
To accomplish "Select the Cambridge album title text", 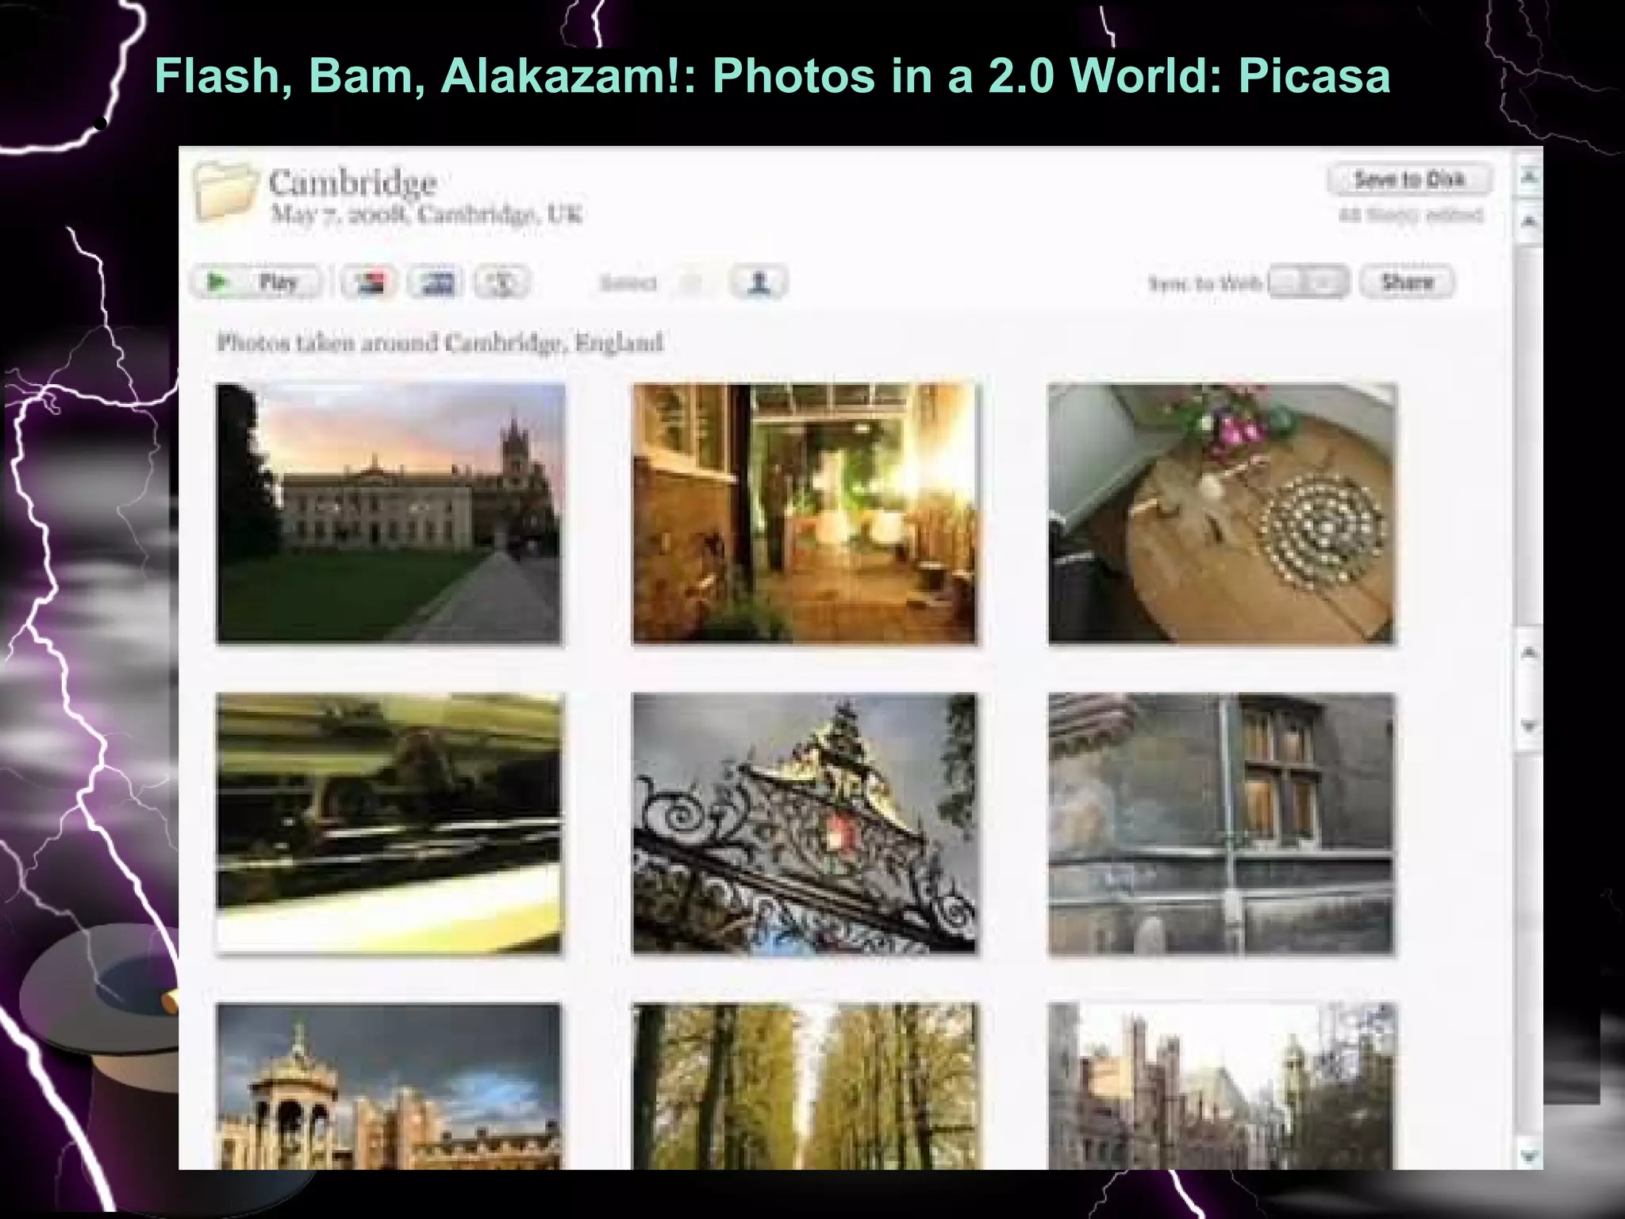I will tap(352, 183).
